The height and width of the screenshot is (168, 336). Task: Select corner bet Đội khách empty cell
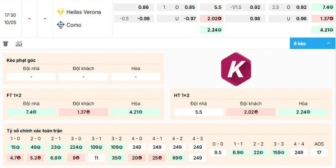pos(83,77)
